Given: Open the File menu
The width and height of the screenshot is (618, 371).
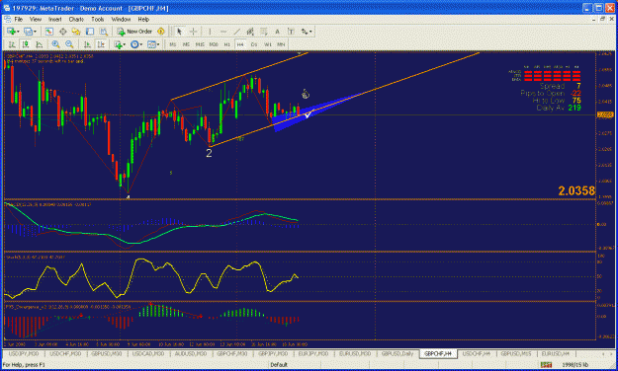Looking at the screenshot, I should coord(19,20).
